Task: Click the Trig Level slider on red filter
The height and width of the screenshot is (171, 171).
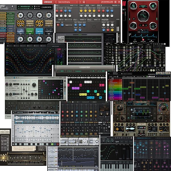Action: (x=151, y=39)
